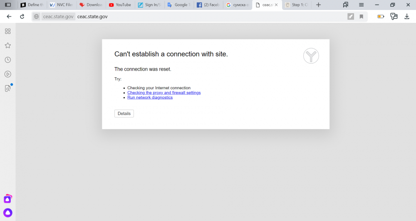
Task: Open the Alice assistant icon in sidebar
Action: coord(8,213)
